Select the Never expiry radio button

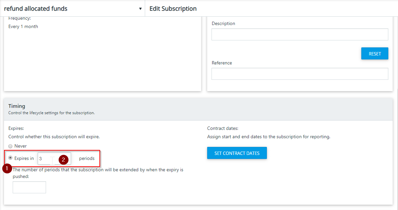click(10, 146)
